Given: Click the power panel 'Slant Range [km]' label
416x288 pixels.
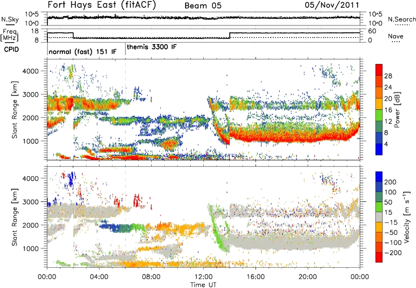Looking at the screenshot, I should pyautogui.click(x=15, y=110).
